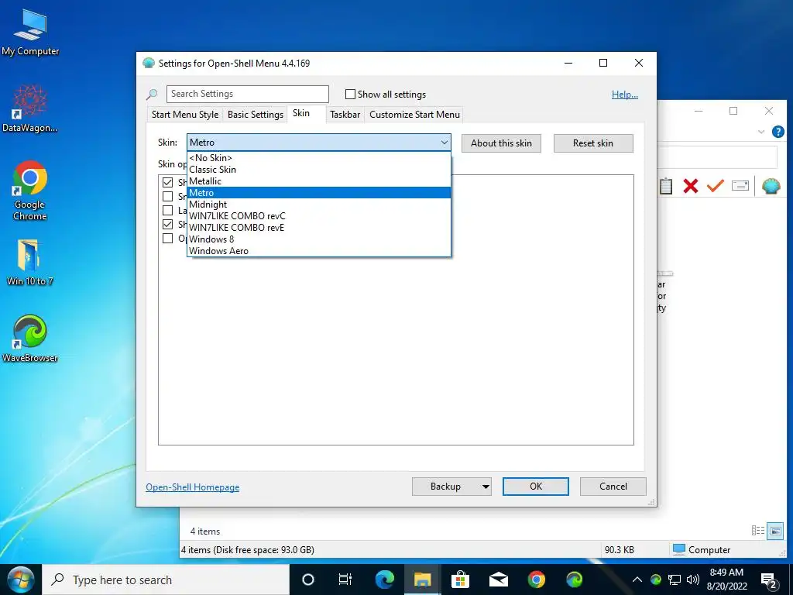Toggle Show all settings checkbox

tap(350, 94)
